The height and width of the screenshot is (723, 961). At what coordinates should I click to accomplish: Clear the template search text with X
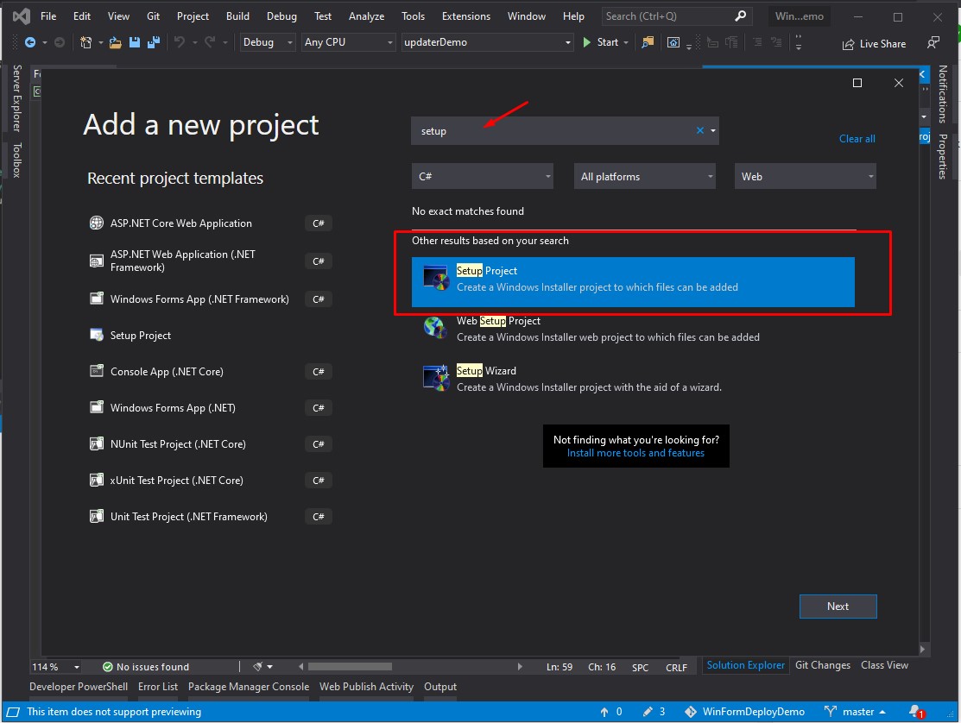700,131
